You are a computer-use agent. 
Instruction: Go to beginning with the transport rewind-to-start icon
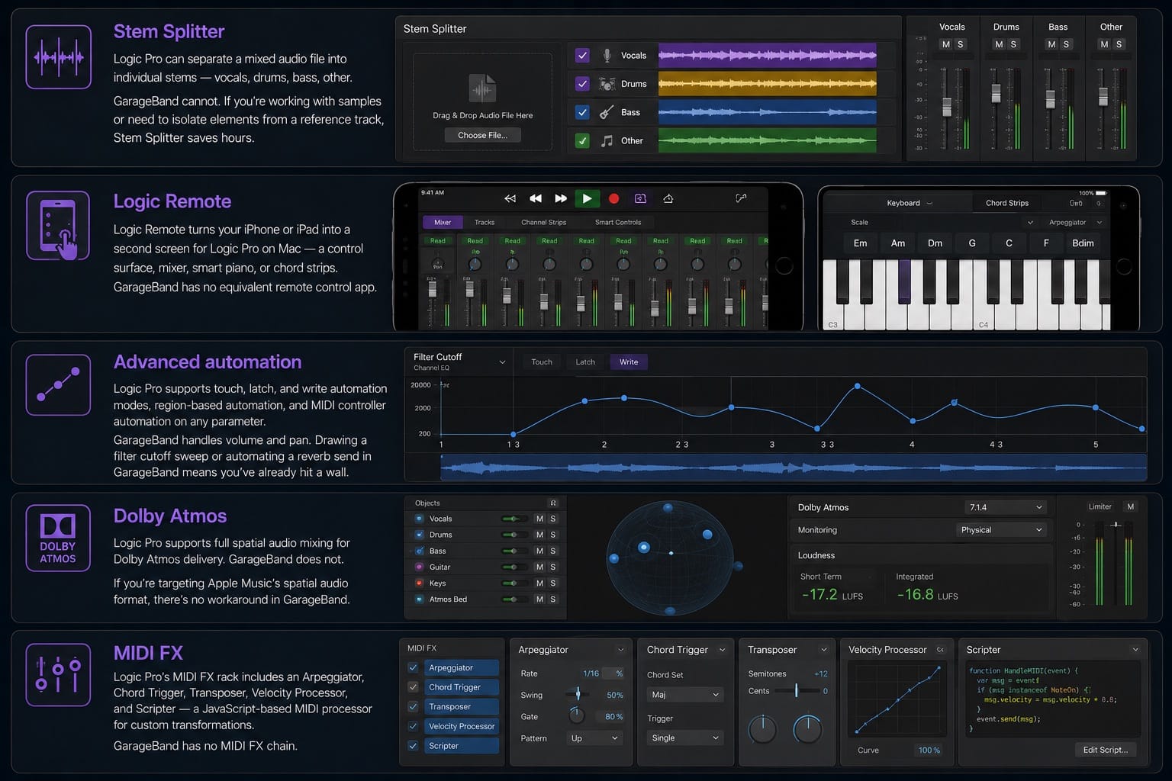click(x=510, y=198)
